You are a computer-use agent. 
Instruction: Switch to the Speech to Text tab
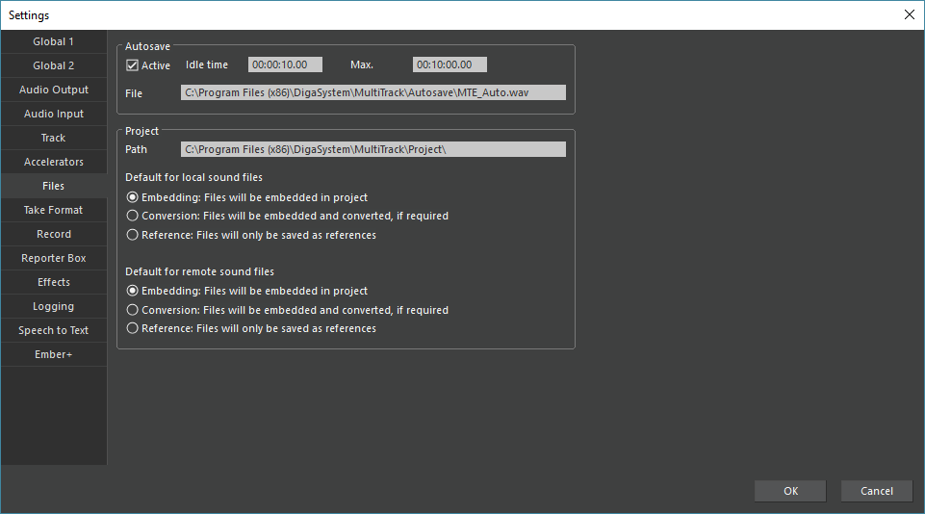[x=53, y=330]
